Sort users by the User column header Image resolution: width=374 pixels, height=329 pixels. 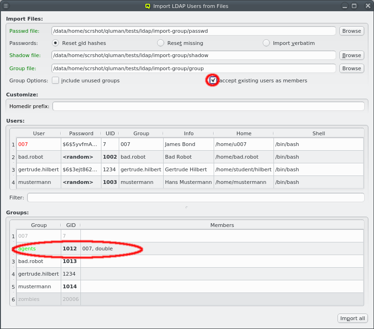39,133
